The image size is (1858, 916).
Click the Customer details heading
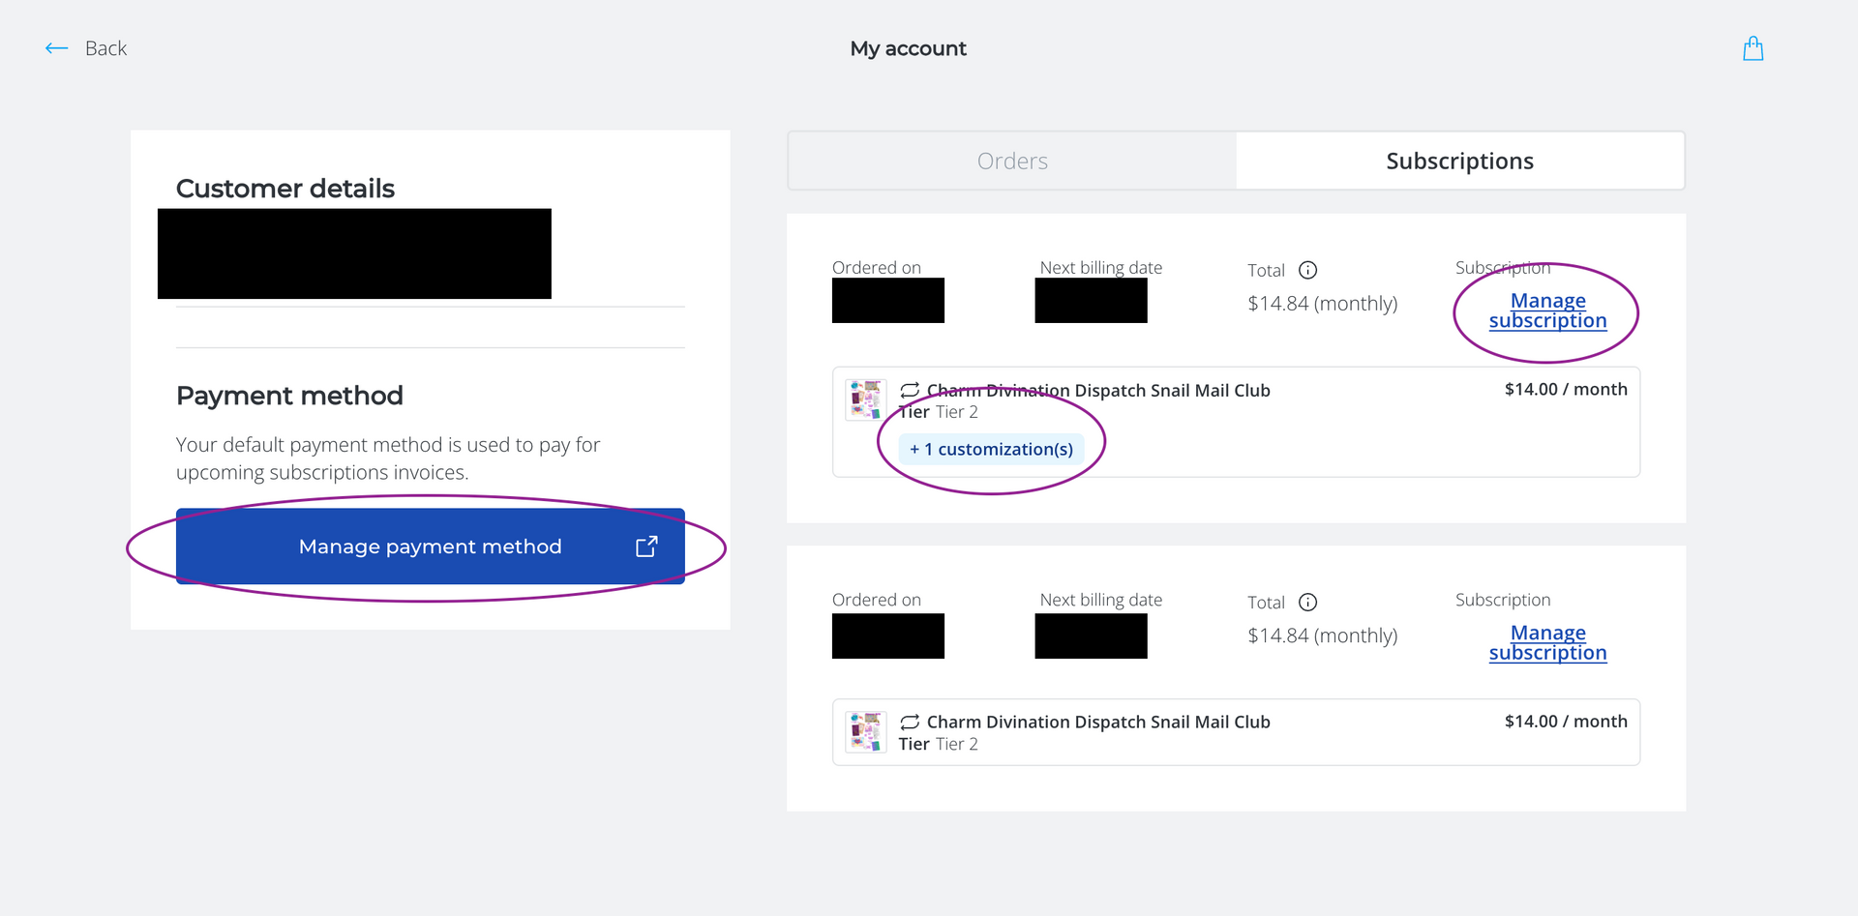click(285, 189)
